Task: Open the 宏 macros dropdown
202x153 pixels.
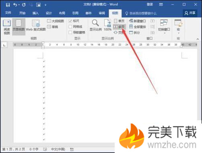Action: click(178, 26)
